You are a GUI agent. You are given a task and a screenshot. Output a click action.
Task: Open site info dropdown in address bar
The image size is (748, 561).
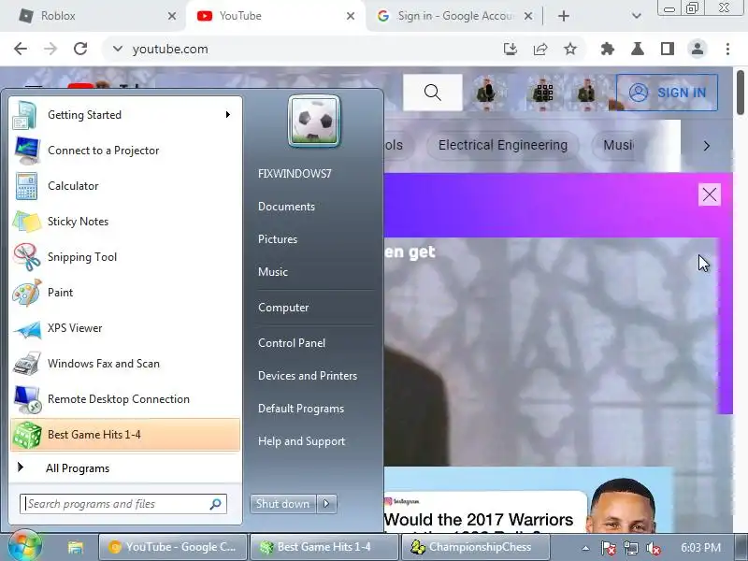118,49
